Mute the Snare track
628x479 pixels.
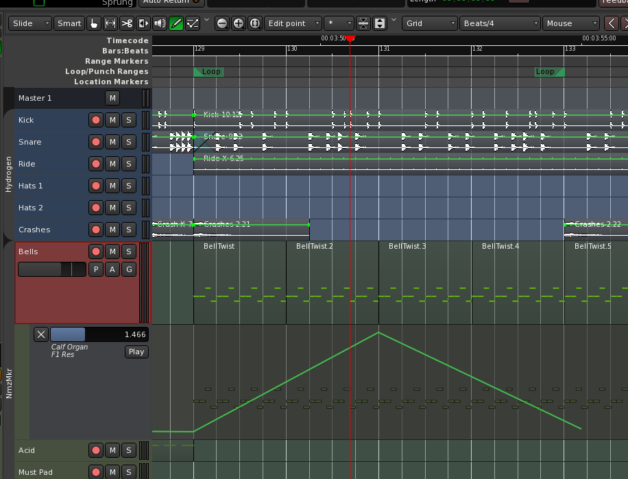pyautogui.click(x=112, y=143)
